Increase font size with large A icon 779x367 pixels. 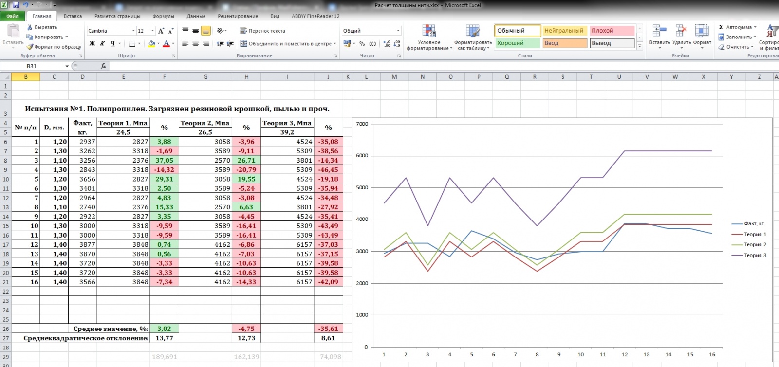[161, 31]
